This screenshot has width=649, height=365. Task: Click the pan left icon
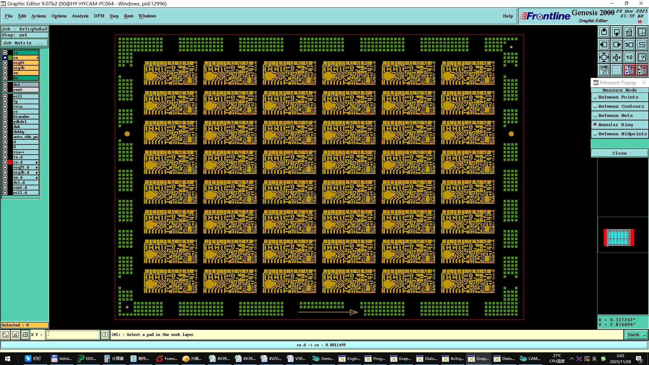click(604, 45)
